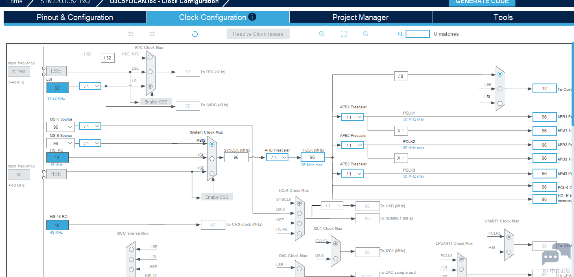Viewport: 574px width, 277px height.
Task: Click the LSI 32 block
Action: click(57, 88)
